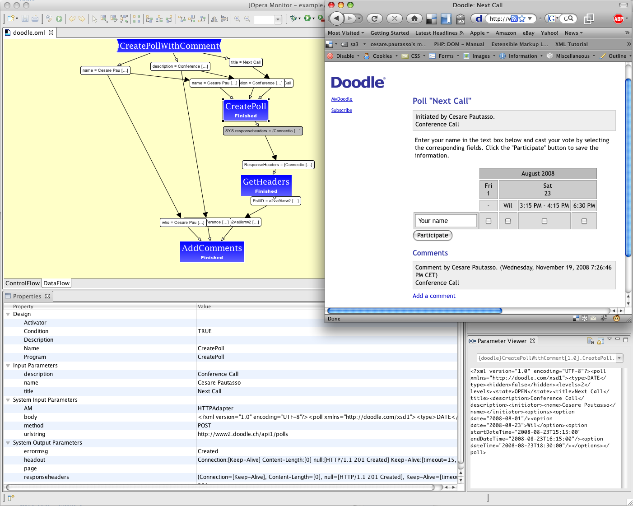Click the search magnifier in Google box
The width and height of the screenshot is (633, 506).
click(571, 19)
